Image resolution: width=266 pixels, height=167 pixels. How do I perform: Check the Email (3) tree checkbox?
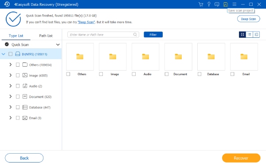(x=18, y=118)
